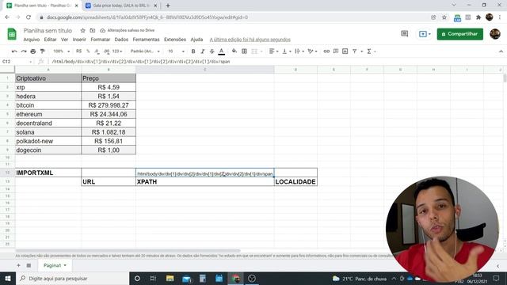Viewport: 507px width, 285px height.
Task: Open the functions sigma menu
Action: [x=369, y=51]
